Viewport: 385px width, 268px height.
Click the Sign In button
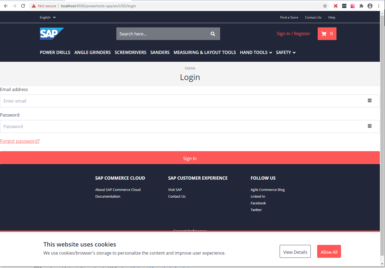tap(190, 158)
